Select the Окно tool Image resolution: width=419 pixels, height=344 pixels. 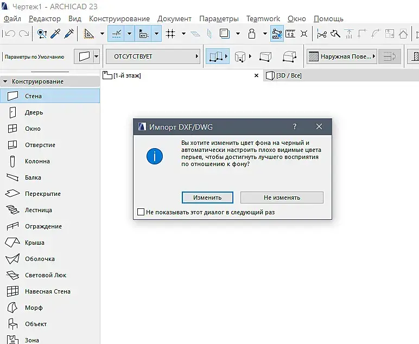point(50,129)
